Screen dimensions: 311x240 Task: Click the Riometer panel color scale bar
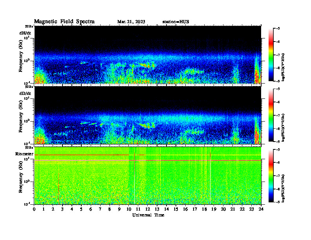271,176
